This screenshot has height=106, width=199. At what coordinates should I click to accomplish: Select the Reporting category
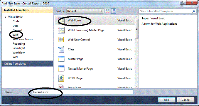tap(19, 44)
